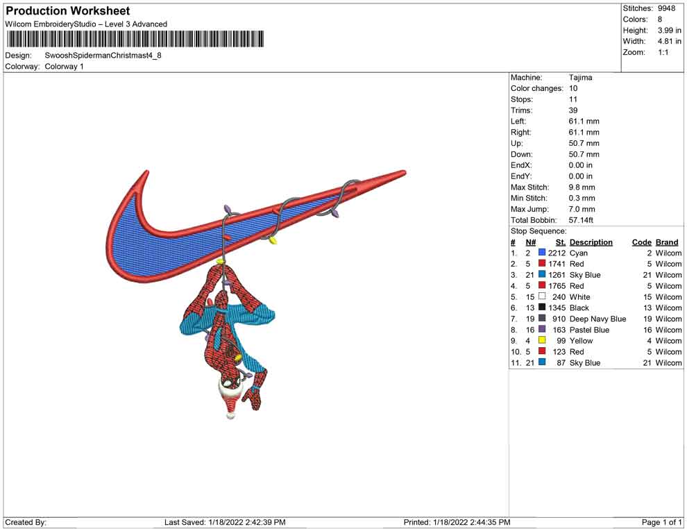Click the Pastel Blue description text
The width and height of the screenshot is (687, 529).
click(589, 330)
